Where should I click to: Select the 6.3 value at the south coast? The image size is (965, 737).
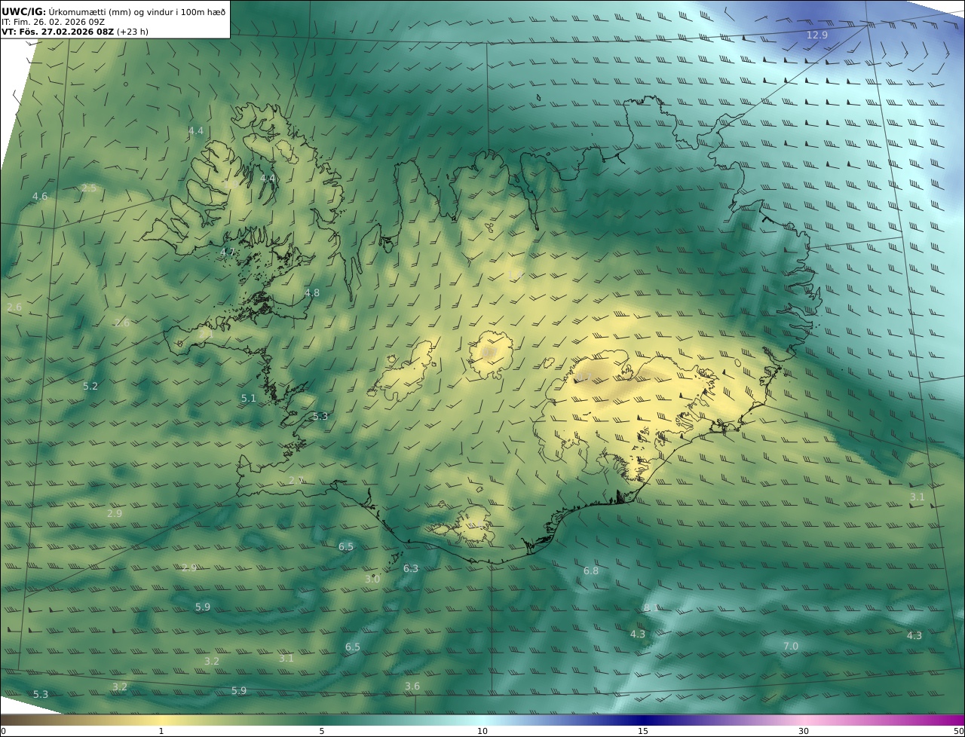tap(411, 569)
